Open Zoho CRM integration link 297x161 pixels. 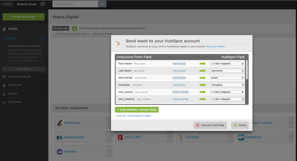(x=133, y=137)
